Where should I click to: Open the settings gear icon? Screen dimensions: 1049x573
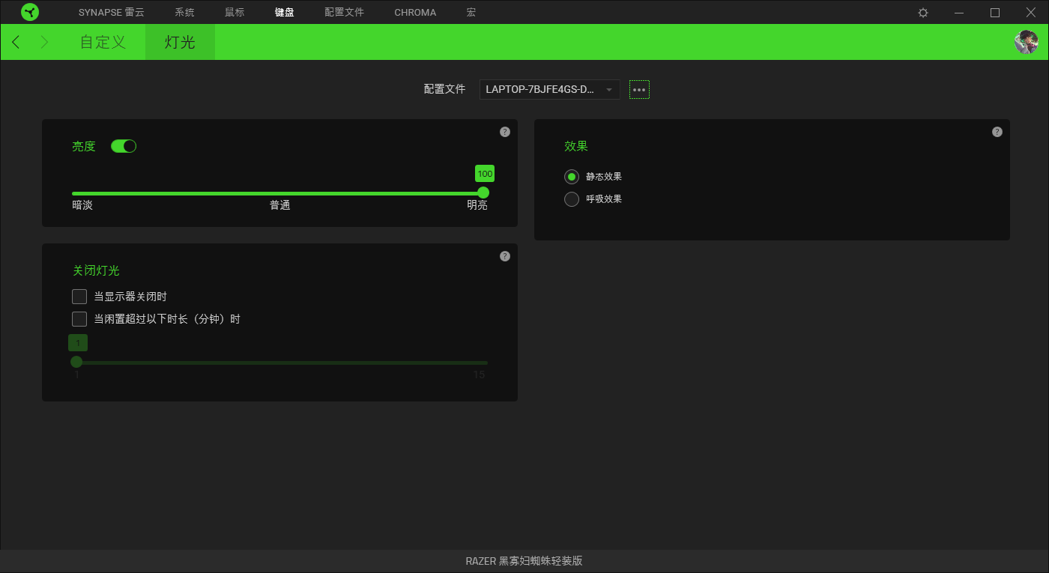923,13
